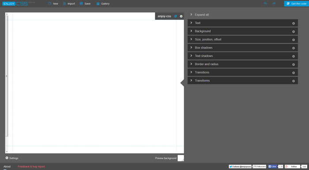
Task: Click the gear icon on the Background row
Action: (294, 32)
